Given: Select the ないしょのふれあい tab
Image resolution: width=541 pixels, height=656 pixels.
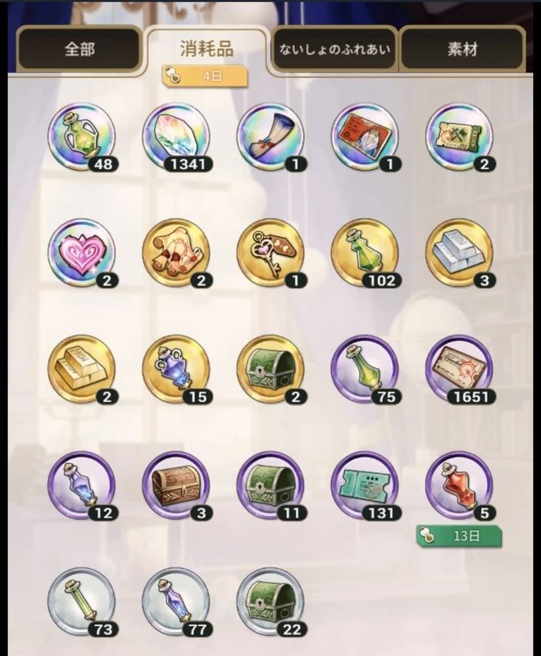Looking at the screenshot, I should coord(335,49).
